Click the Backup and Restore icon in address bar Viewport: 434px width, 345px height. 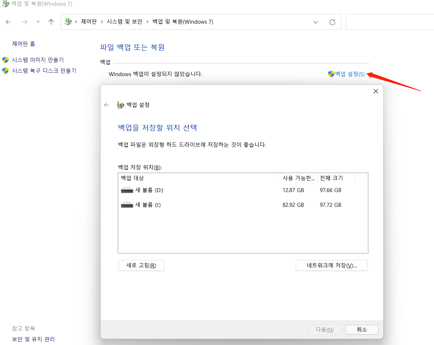click(68, 22)
